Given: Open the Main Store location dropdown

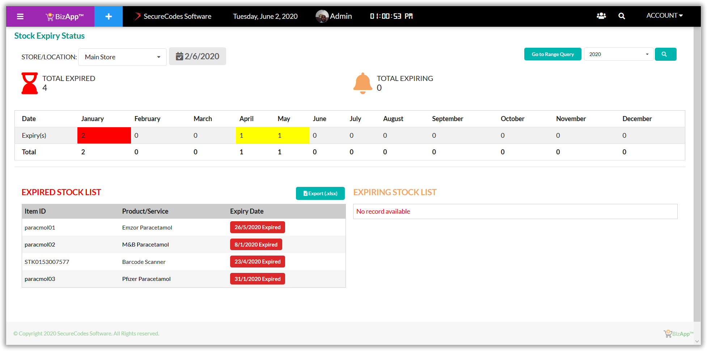Looking at the screenshot, I should (122, 57).
